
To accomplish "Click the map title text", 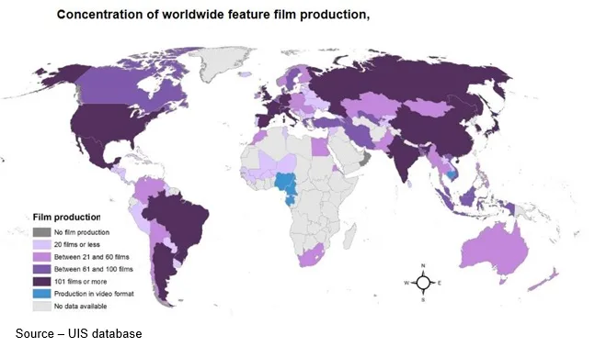I will click(213, 15).
